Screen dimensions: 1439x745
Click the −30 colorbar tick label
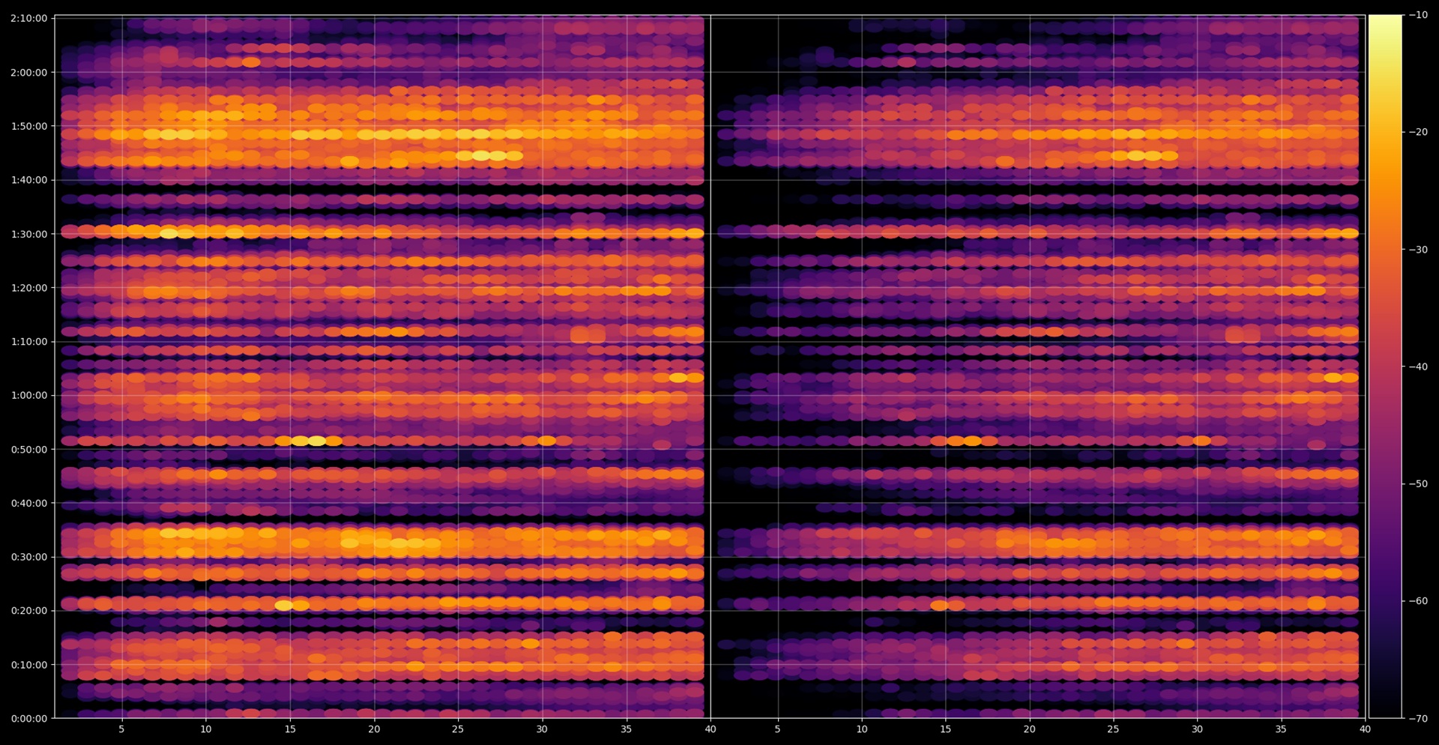point(1418,250)
